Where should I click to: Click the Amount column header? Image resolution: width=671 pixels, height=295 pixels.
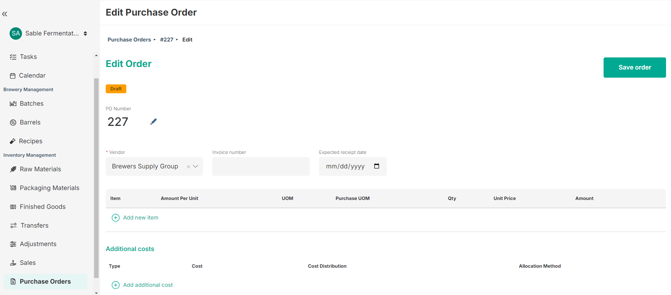584,199
